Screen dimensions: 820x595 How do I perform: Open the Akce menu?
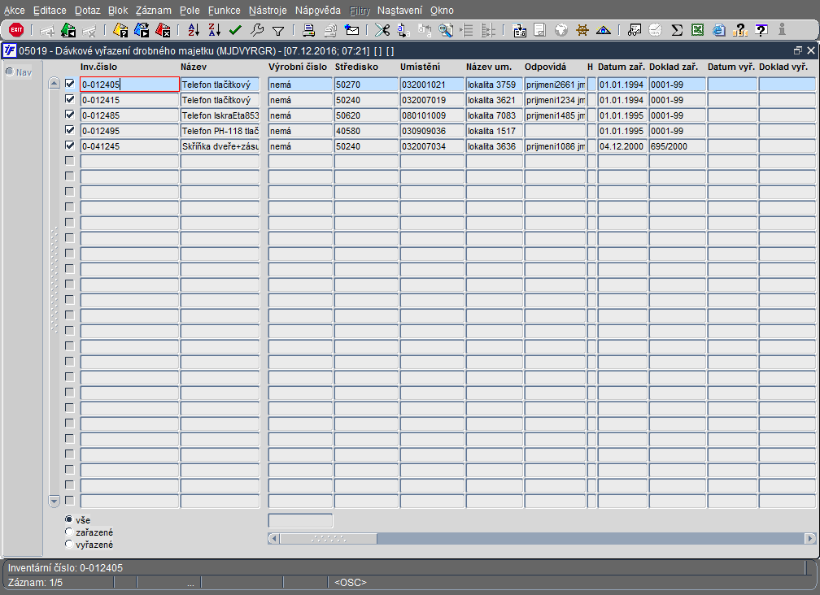14,11
